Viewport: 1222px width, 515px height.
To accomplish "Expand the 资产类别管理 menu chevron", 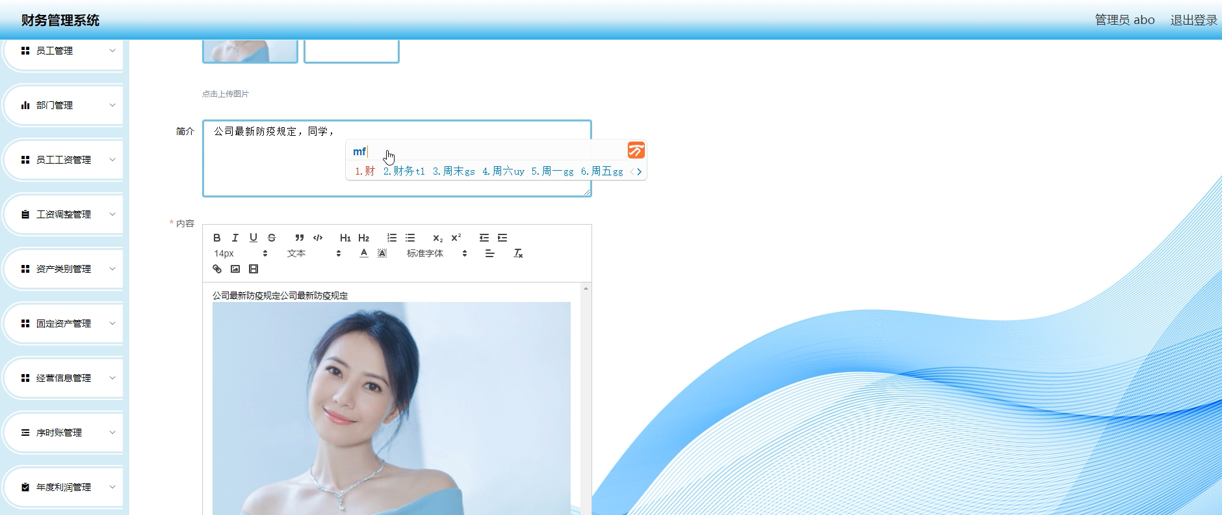I will [112, 269].
